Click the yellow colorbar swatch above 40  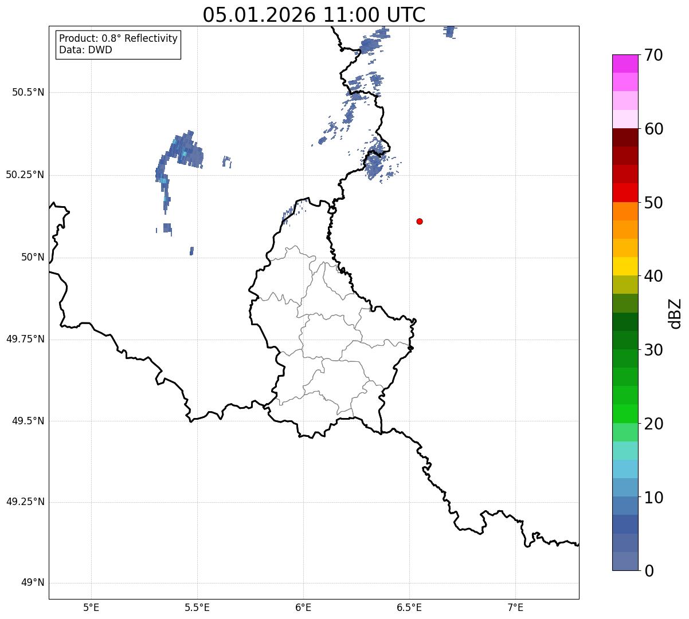(x=625, y=266)
